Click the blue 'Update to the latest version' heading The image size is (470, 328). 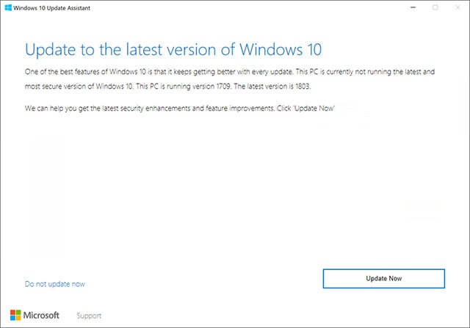pyautogui.click(x=173, y=50)
